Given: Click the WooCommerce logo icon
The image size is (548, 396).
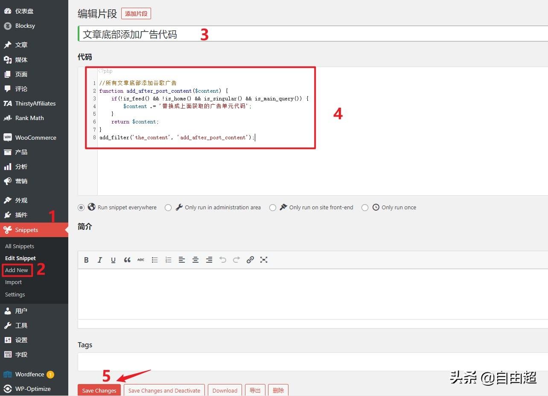Looking at the screenshot, I should tap(7, 138).
